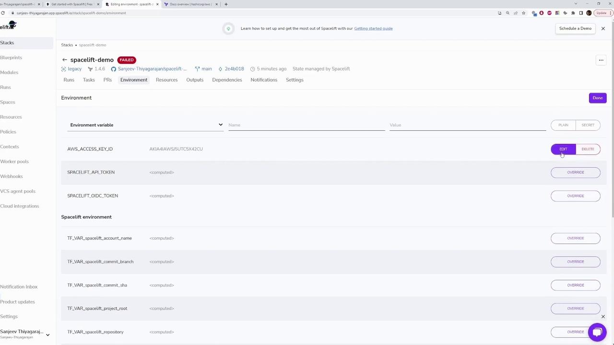614x345 pixels.
Task: Click into the variable Value field
Action: tap(468, 125)
